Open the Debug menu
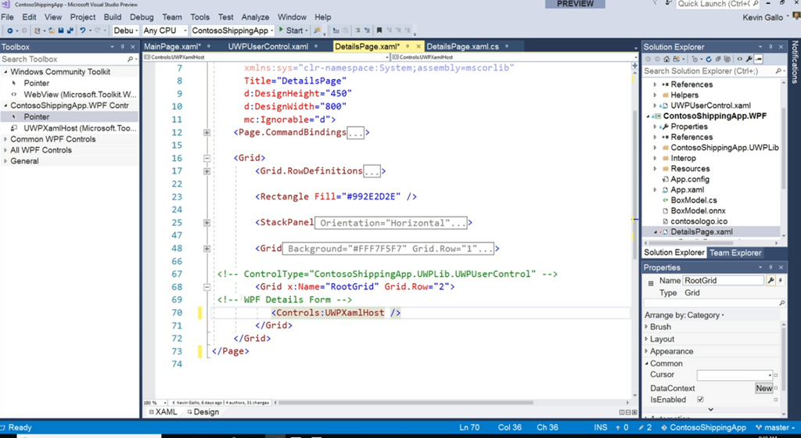 (x=142, y=17)
